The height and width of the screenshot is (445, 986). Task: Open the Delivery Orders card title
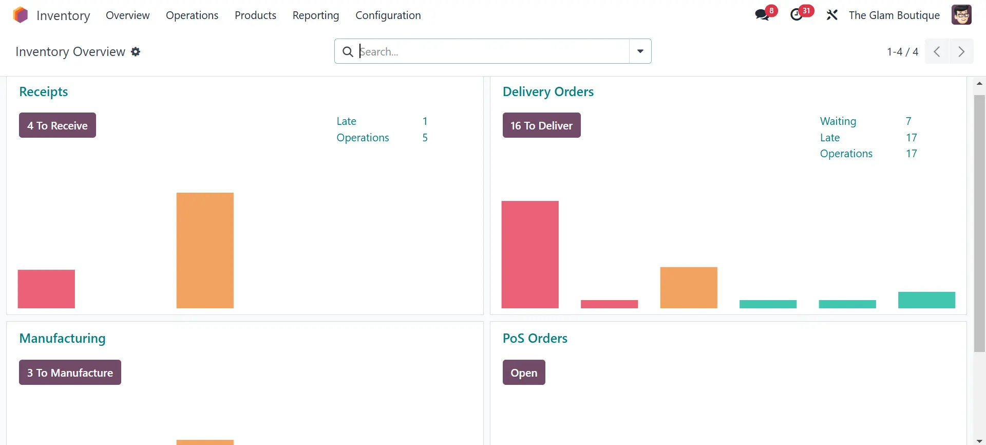(x=548, y=91)
